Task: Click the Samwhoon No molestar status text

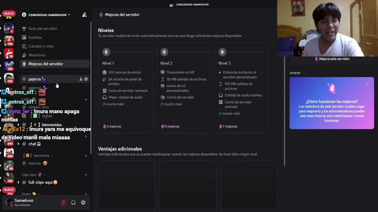Action: [22, 205]
